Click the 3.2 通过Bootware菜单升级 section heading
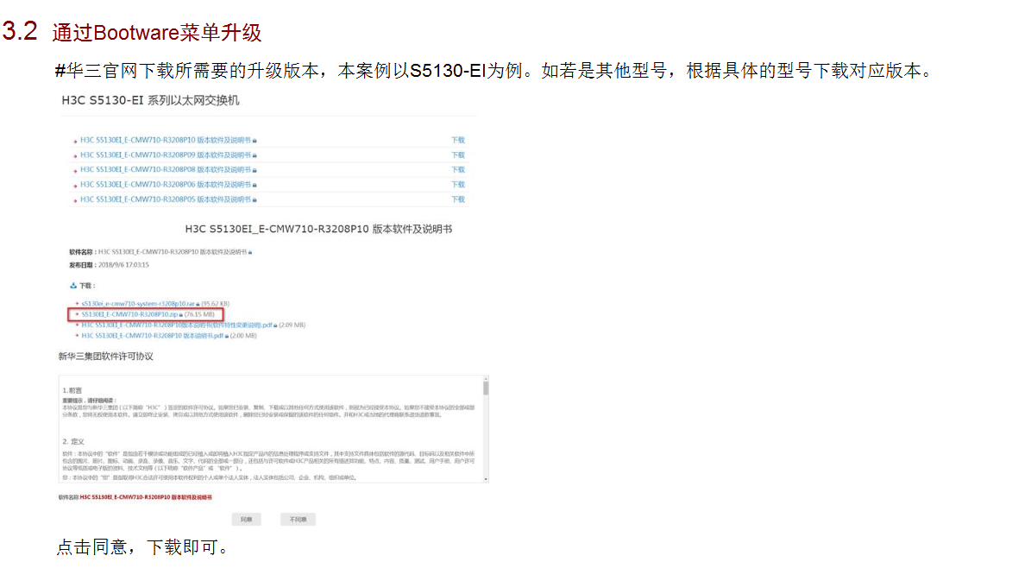The height and width of the screenshot is (581, 1012). [x=132, y=32]
